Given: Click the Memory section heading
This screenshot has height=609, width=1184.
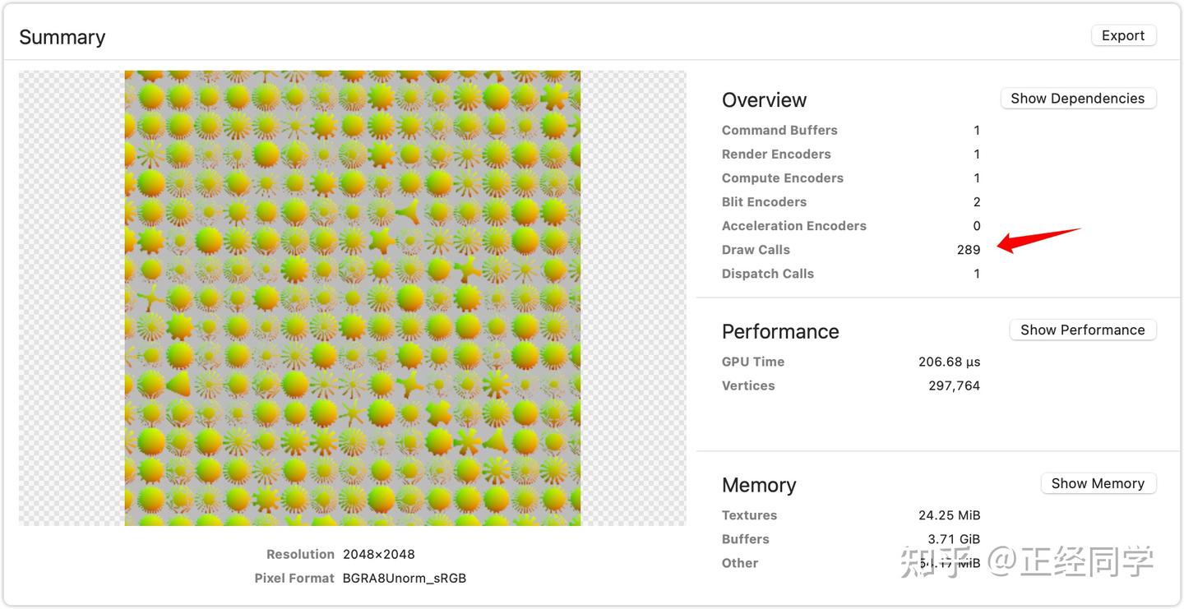Looking at the screenshot, I should [x=759, y=485].
